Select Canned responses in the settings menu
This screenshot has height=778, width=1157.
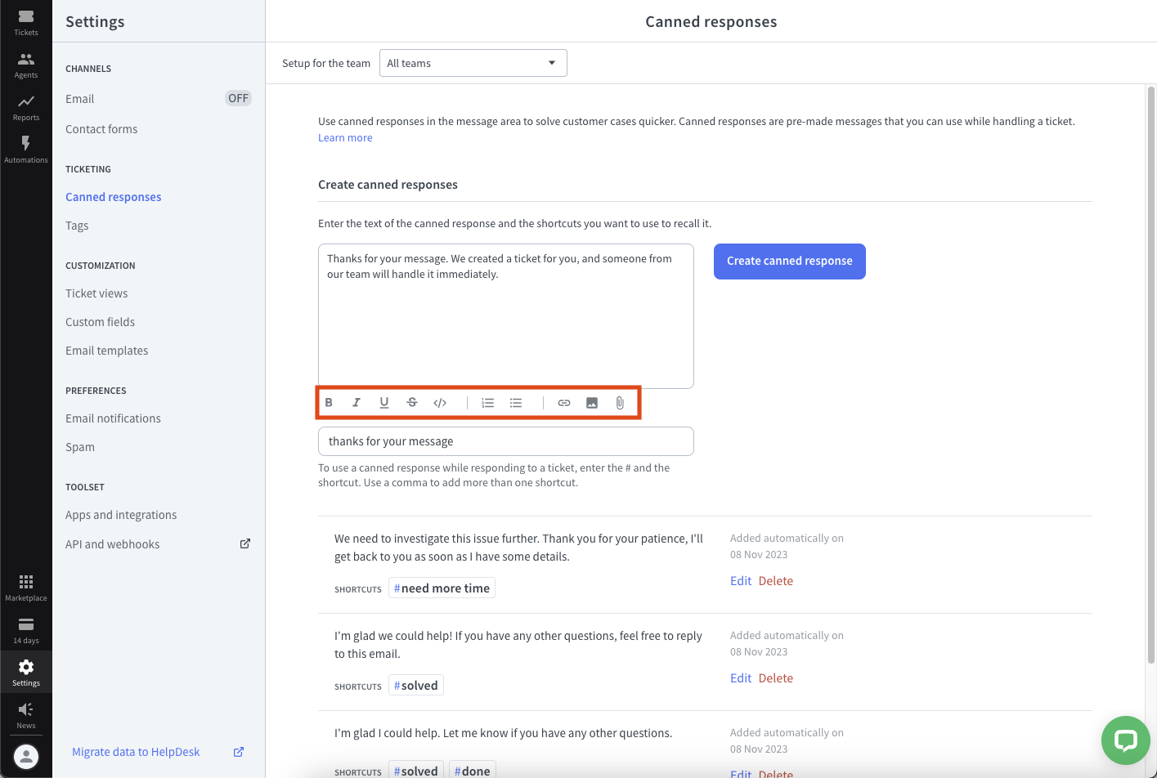point(114,197)
